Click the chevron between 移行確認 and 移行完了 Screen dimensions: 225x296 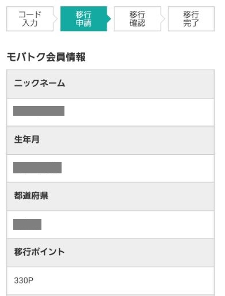click(163, 19)
